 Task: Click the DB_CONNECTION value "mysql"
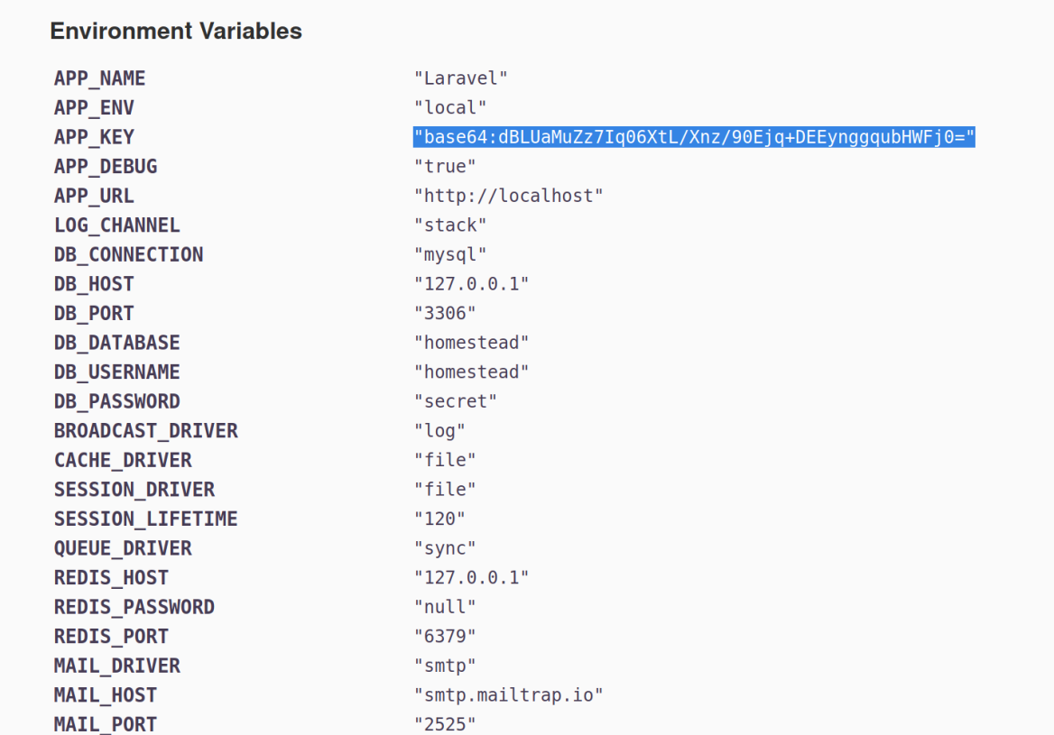tap(450, 254)
